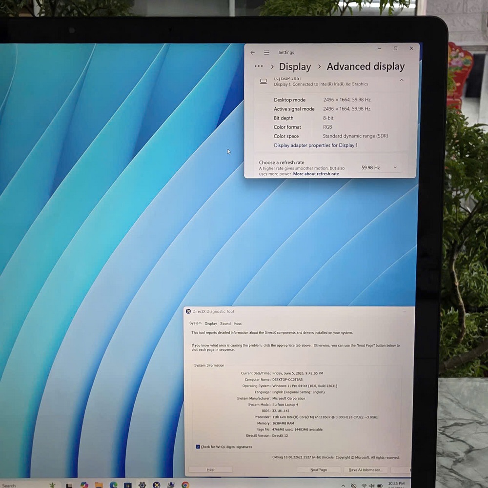This screenshot has width=488, height=488.
Task: Click the muted notification icon in tray
Action: [353, 486]
